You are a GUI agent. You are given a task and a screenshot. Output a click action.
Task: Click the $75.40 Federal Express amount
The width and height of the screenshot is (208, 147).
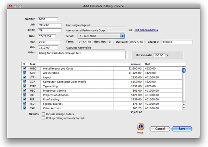point(137,104)
